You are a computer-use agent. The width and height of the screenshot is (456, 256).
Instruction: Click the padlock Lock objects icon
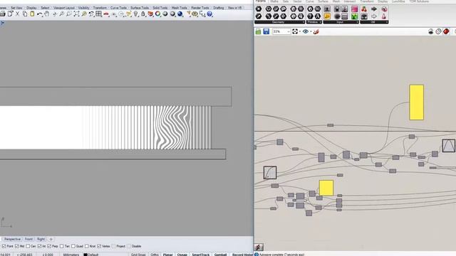(143, 14)
